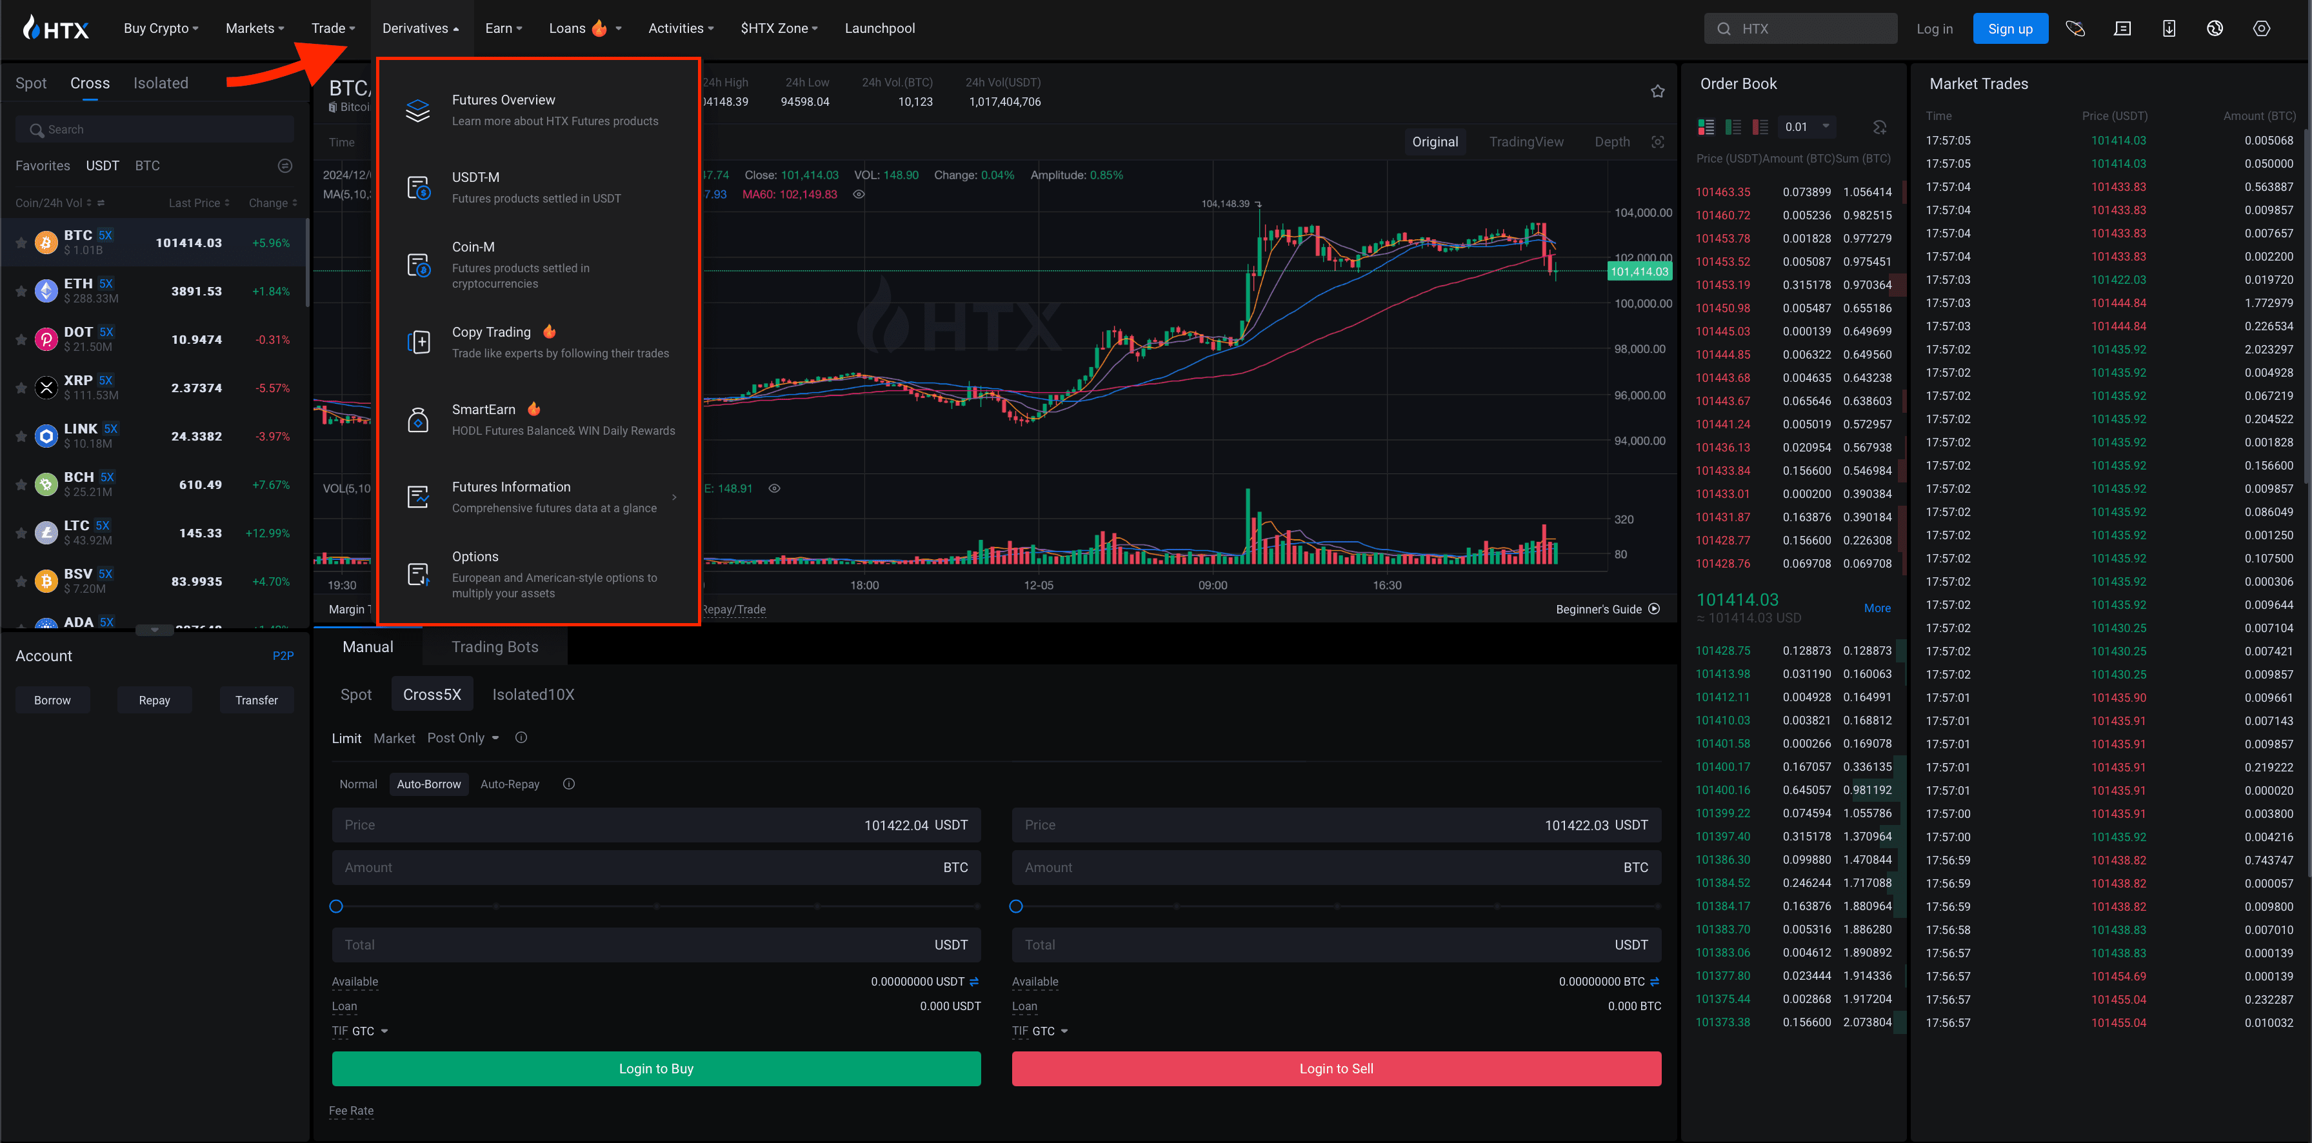Select Auto-Repay mode

tap(510, 784)
